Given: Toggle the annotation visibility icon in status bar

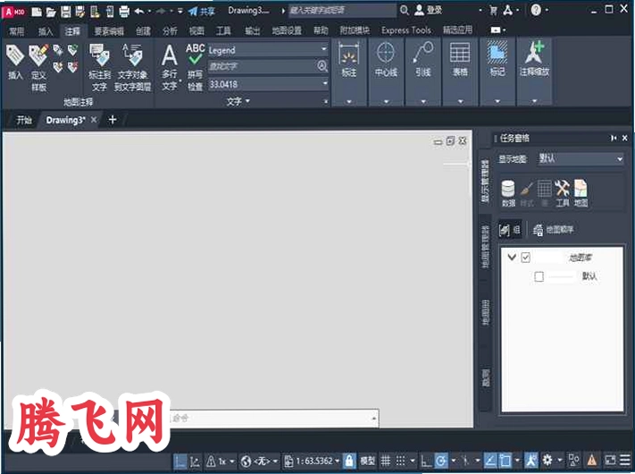Looking at the screenshot, I should point(531,461).
